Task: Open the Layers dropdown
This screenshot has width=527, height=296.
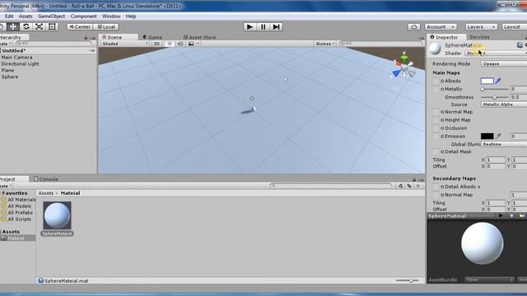Action: [481, 27]
